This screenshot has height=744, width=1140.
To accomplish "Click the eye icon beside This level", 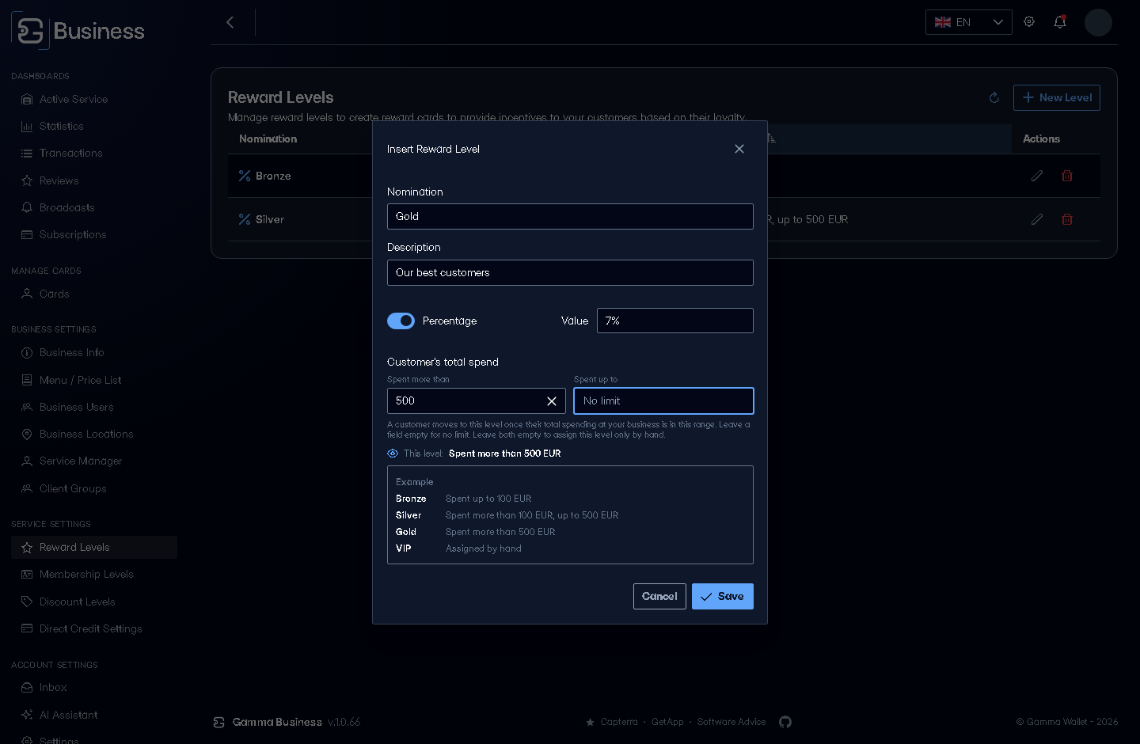I will (393, 454).
